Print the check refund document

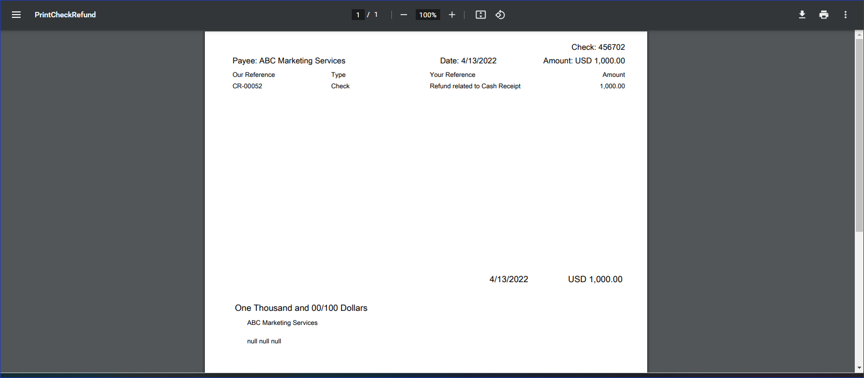point(824,15)
